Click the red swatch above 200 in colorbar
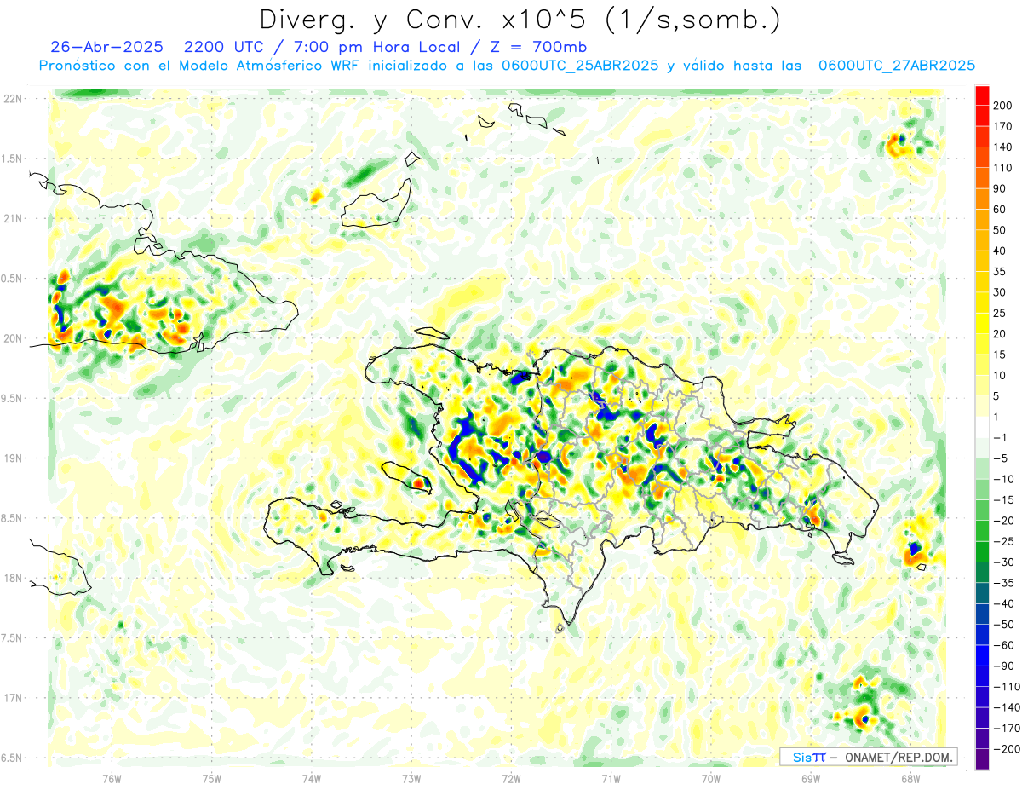 (x=982, y=95)
